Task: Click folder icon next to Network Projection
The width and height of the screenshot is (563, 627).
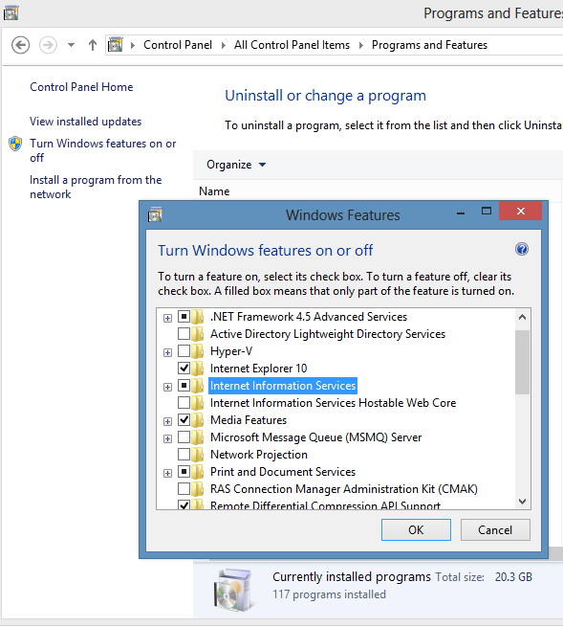Action: tap(198, 455)
